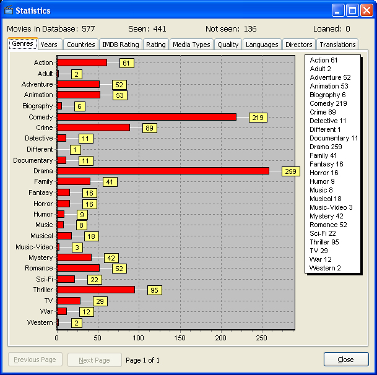
Task: Select Western 2 in the legend list
Action: point(325,268)
